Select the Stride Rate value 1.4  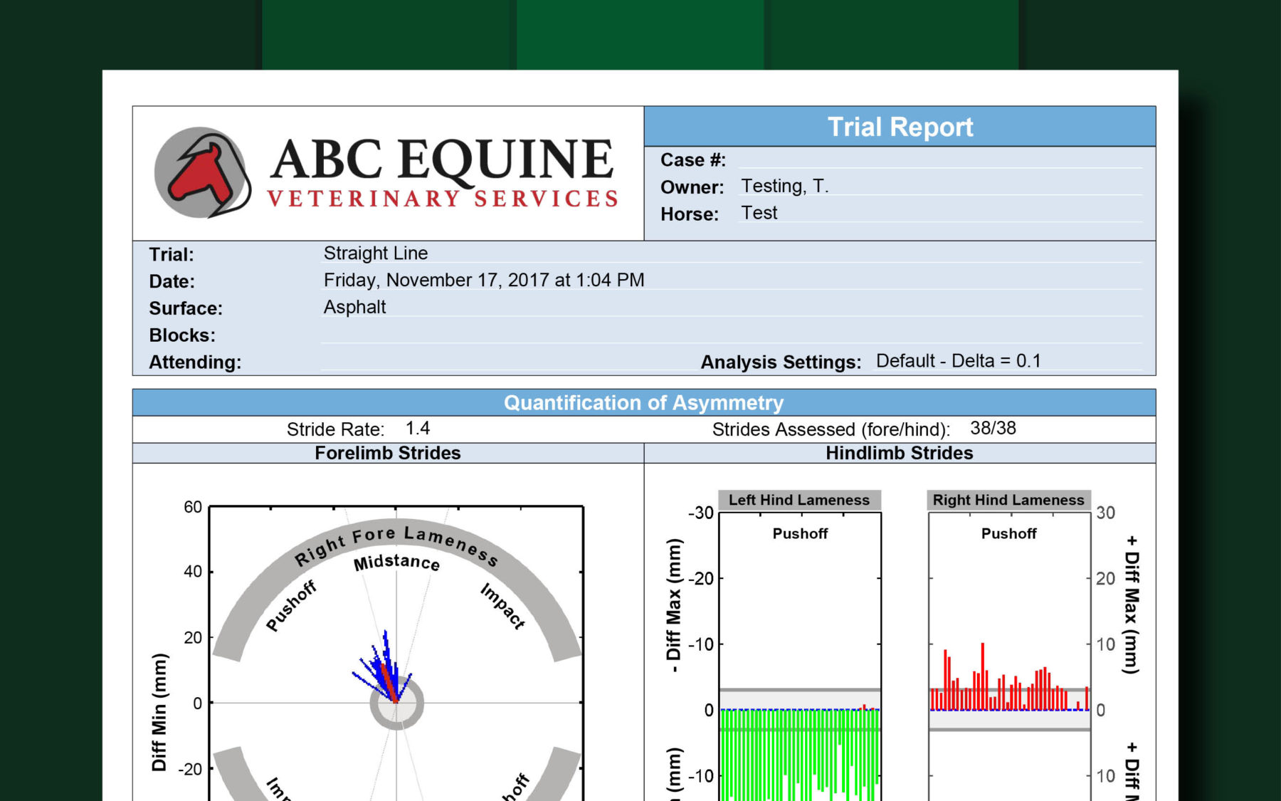(x=417, y=429)
